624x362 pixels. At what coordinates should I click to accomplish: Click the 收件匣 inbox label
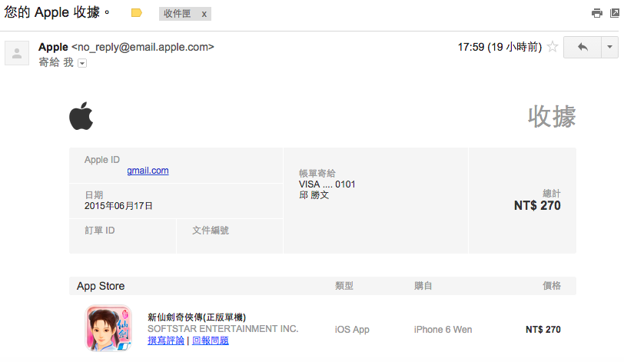(x=177, y=14)
